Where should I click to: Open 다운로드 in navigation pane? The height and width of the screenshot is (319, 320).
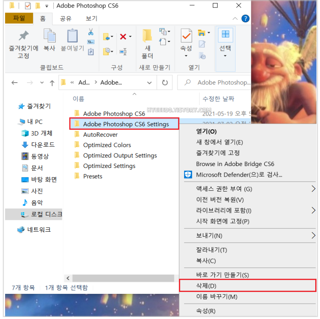click(x=38, y=145)
